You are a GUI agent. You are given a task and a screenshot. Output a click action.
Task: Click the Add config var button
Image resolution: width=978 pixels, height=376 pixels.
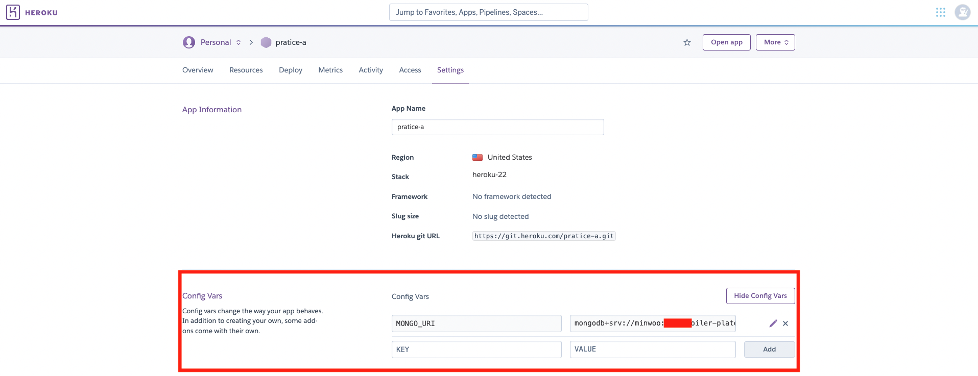[769, 349]
